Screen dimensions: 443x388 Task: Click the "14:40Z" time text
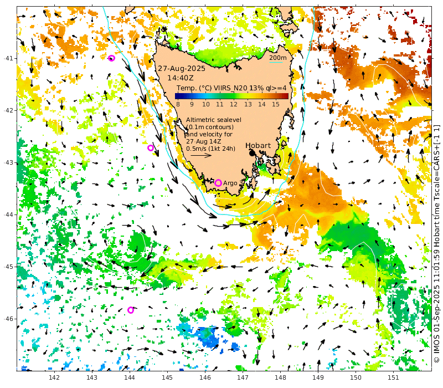tap(181, 78)
